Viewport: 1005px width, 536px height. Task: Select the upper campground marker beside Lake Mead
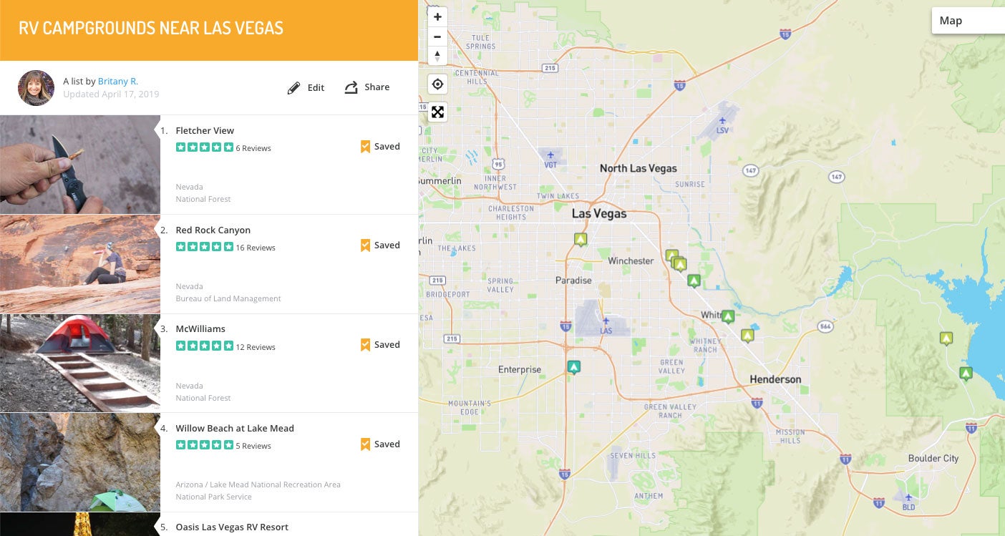(946, 338)
